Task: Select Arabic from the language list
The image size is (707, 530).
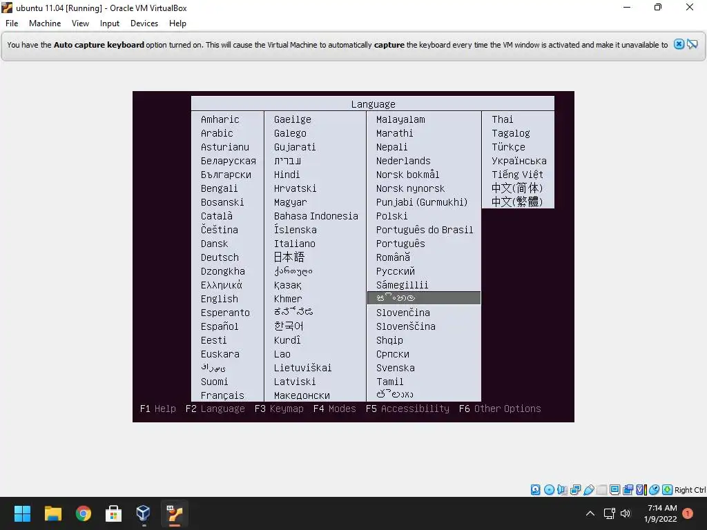Action: point(216,133)
